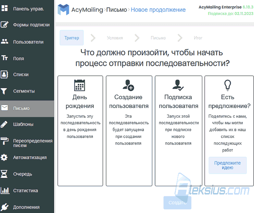Click the Создать button
254x213 pixels.
tap(177, 202)
